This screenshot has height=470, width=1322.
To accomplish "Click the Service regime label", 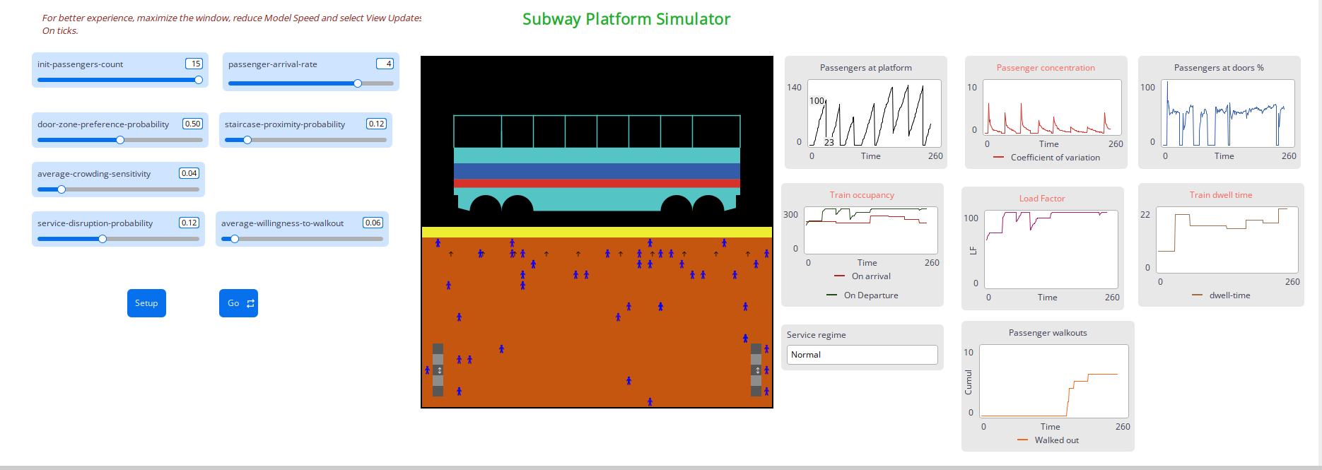I will click(x=816, y=335).
